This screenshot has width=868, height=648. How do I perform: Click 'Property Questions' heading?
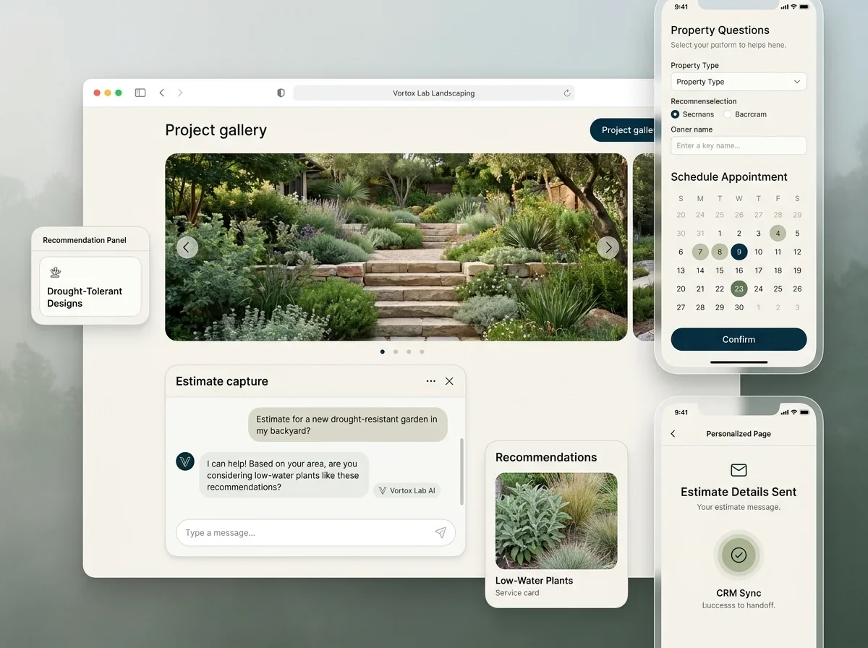point(720,30)
